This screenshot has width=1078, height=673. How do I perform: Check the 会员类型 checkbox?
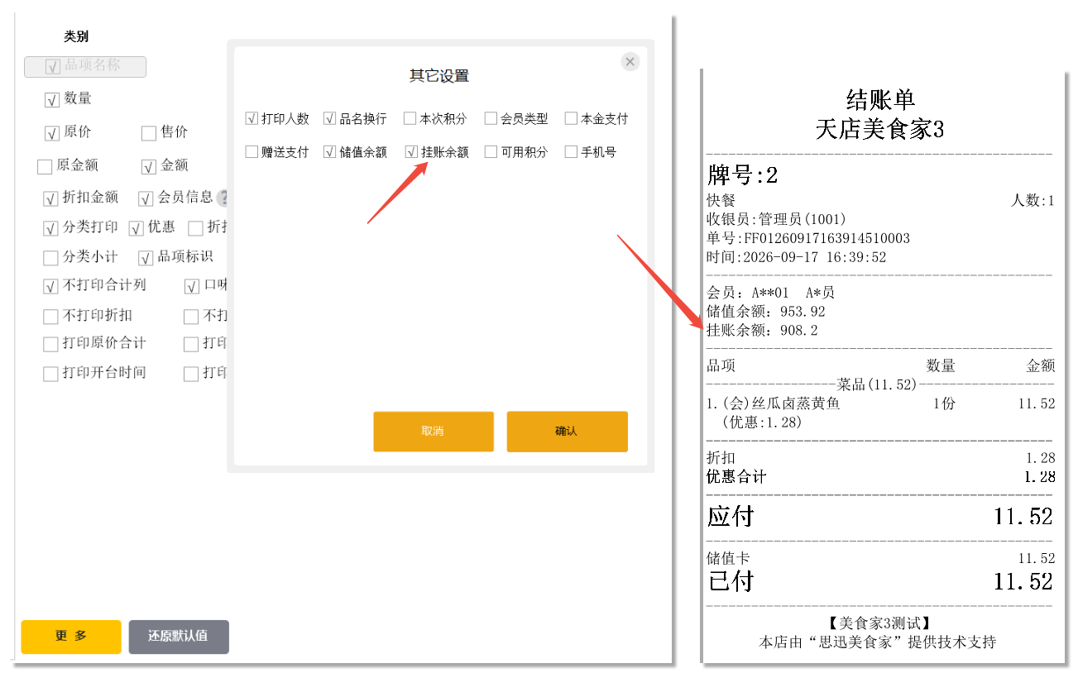click(x=491, y=119)
